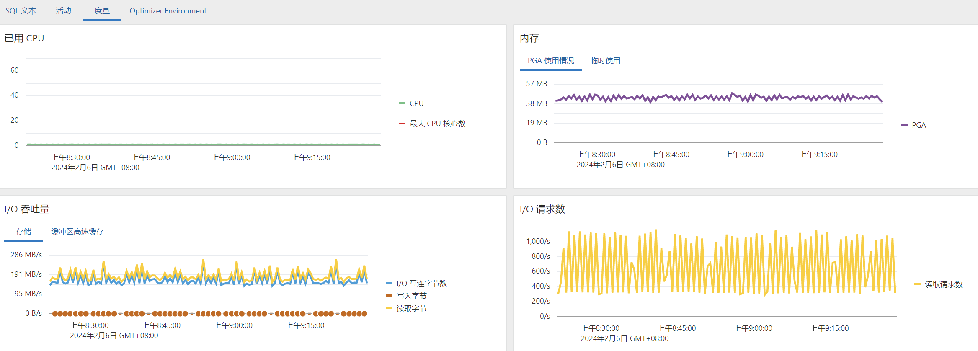978x351 pixels.
Task: Toggle the 最大 CPU 核心数 legend label
Action: pos(438,124)
